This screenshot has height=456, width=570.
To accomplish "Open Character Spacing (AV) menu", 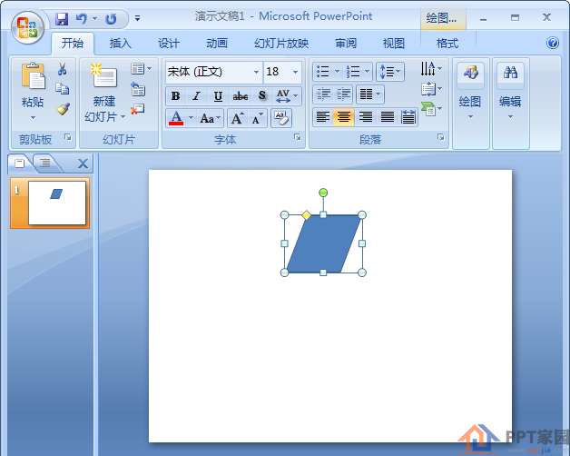I will [x=287, y=96].
